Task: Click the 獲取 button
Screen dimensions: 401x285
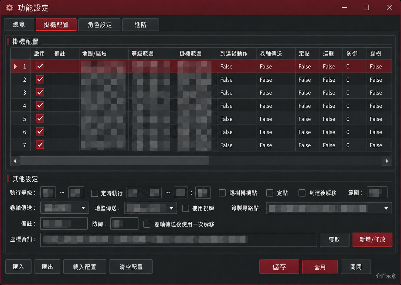Action: tap(335, 240)
